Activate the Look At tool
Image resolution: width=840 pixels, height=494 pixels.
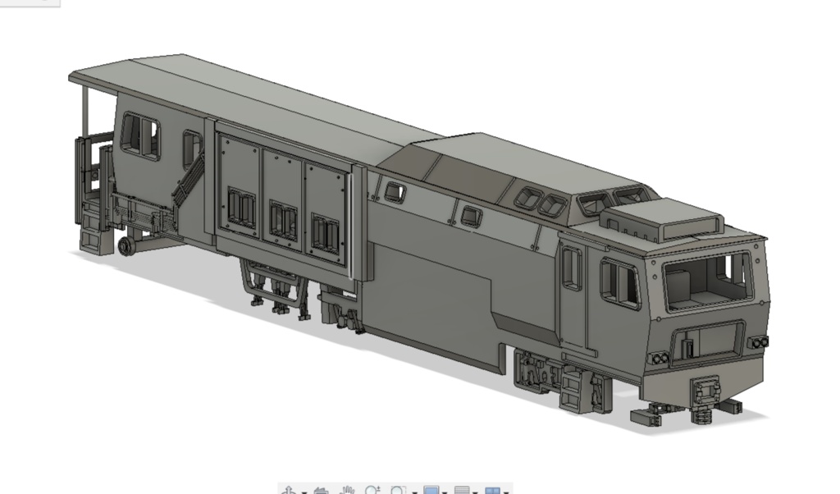point(321,490)
